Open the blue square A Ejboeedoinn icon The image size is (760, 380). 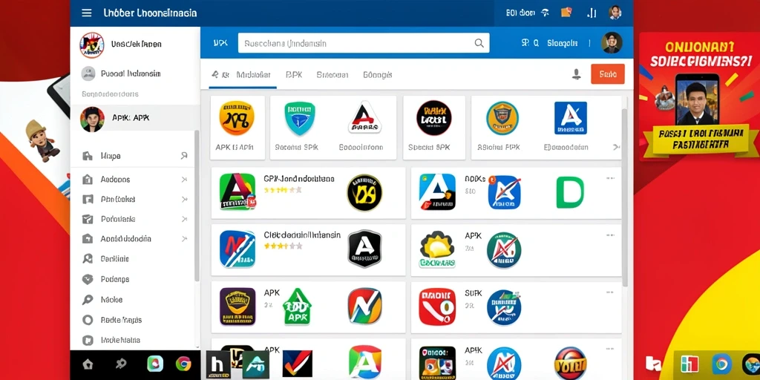pyautogui.click(x=571, y=118)
